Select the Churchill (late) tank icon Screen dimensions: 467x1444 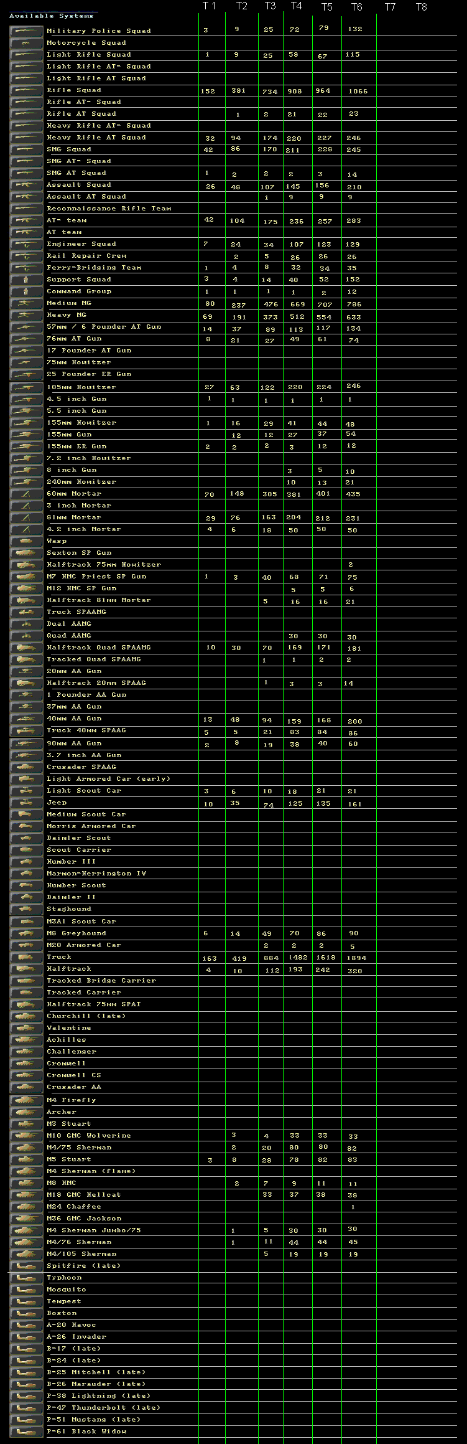[x=26, y=1016]
